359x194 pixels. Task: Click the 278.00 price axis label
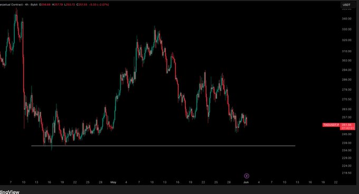pos(347,90)
